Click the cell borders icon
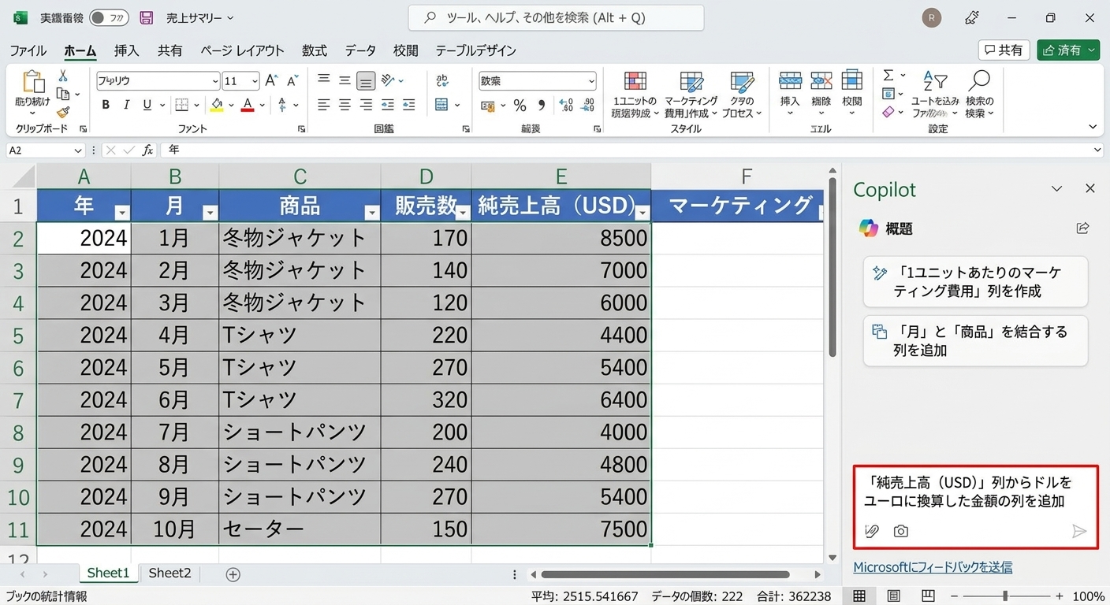Screen dimensions: 1110x605 coord(181,105)
